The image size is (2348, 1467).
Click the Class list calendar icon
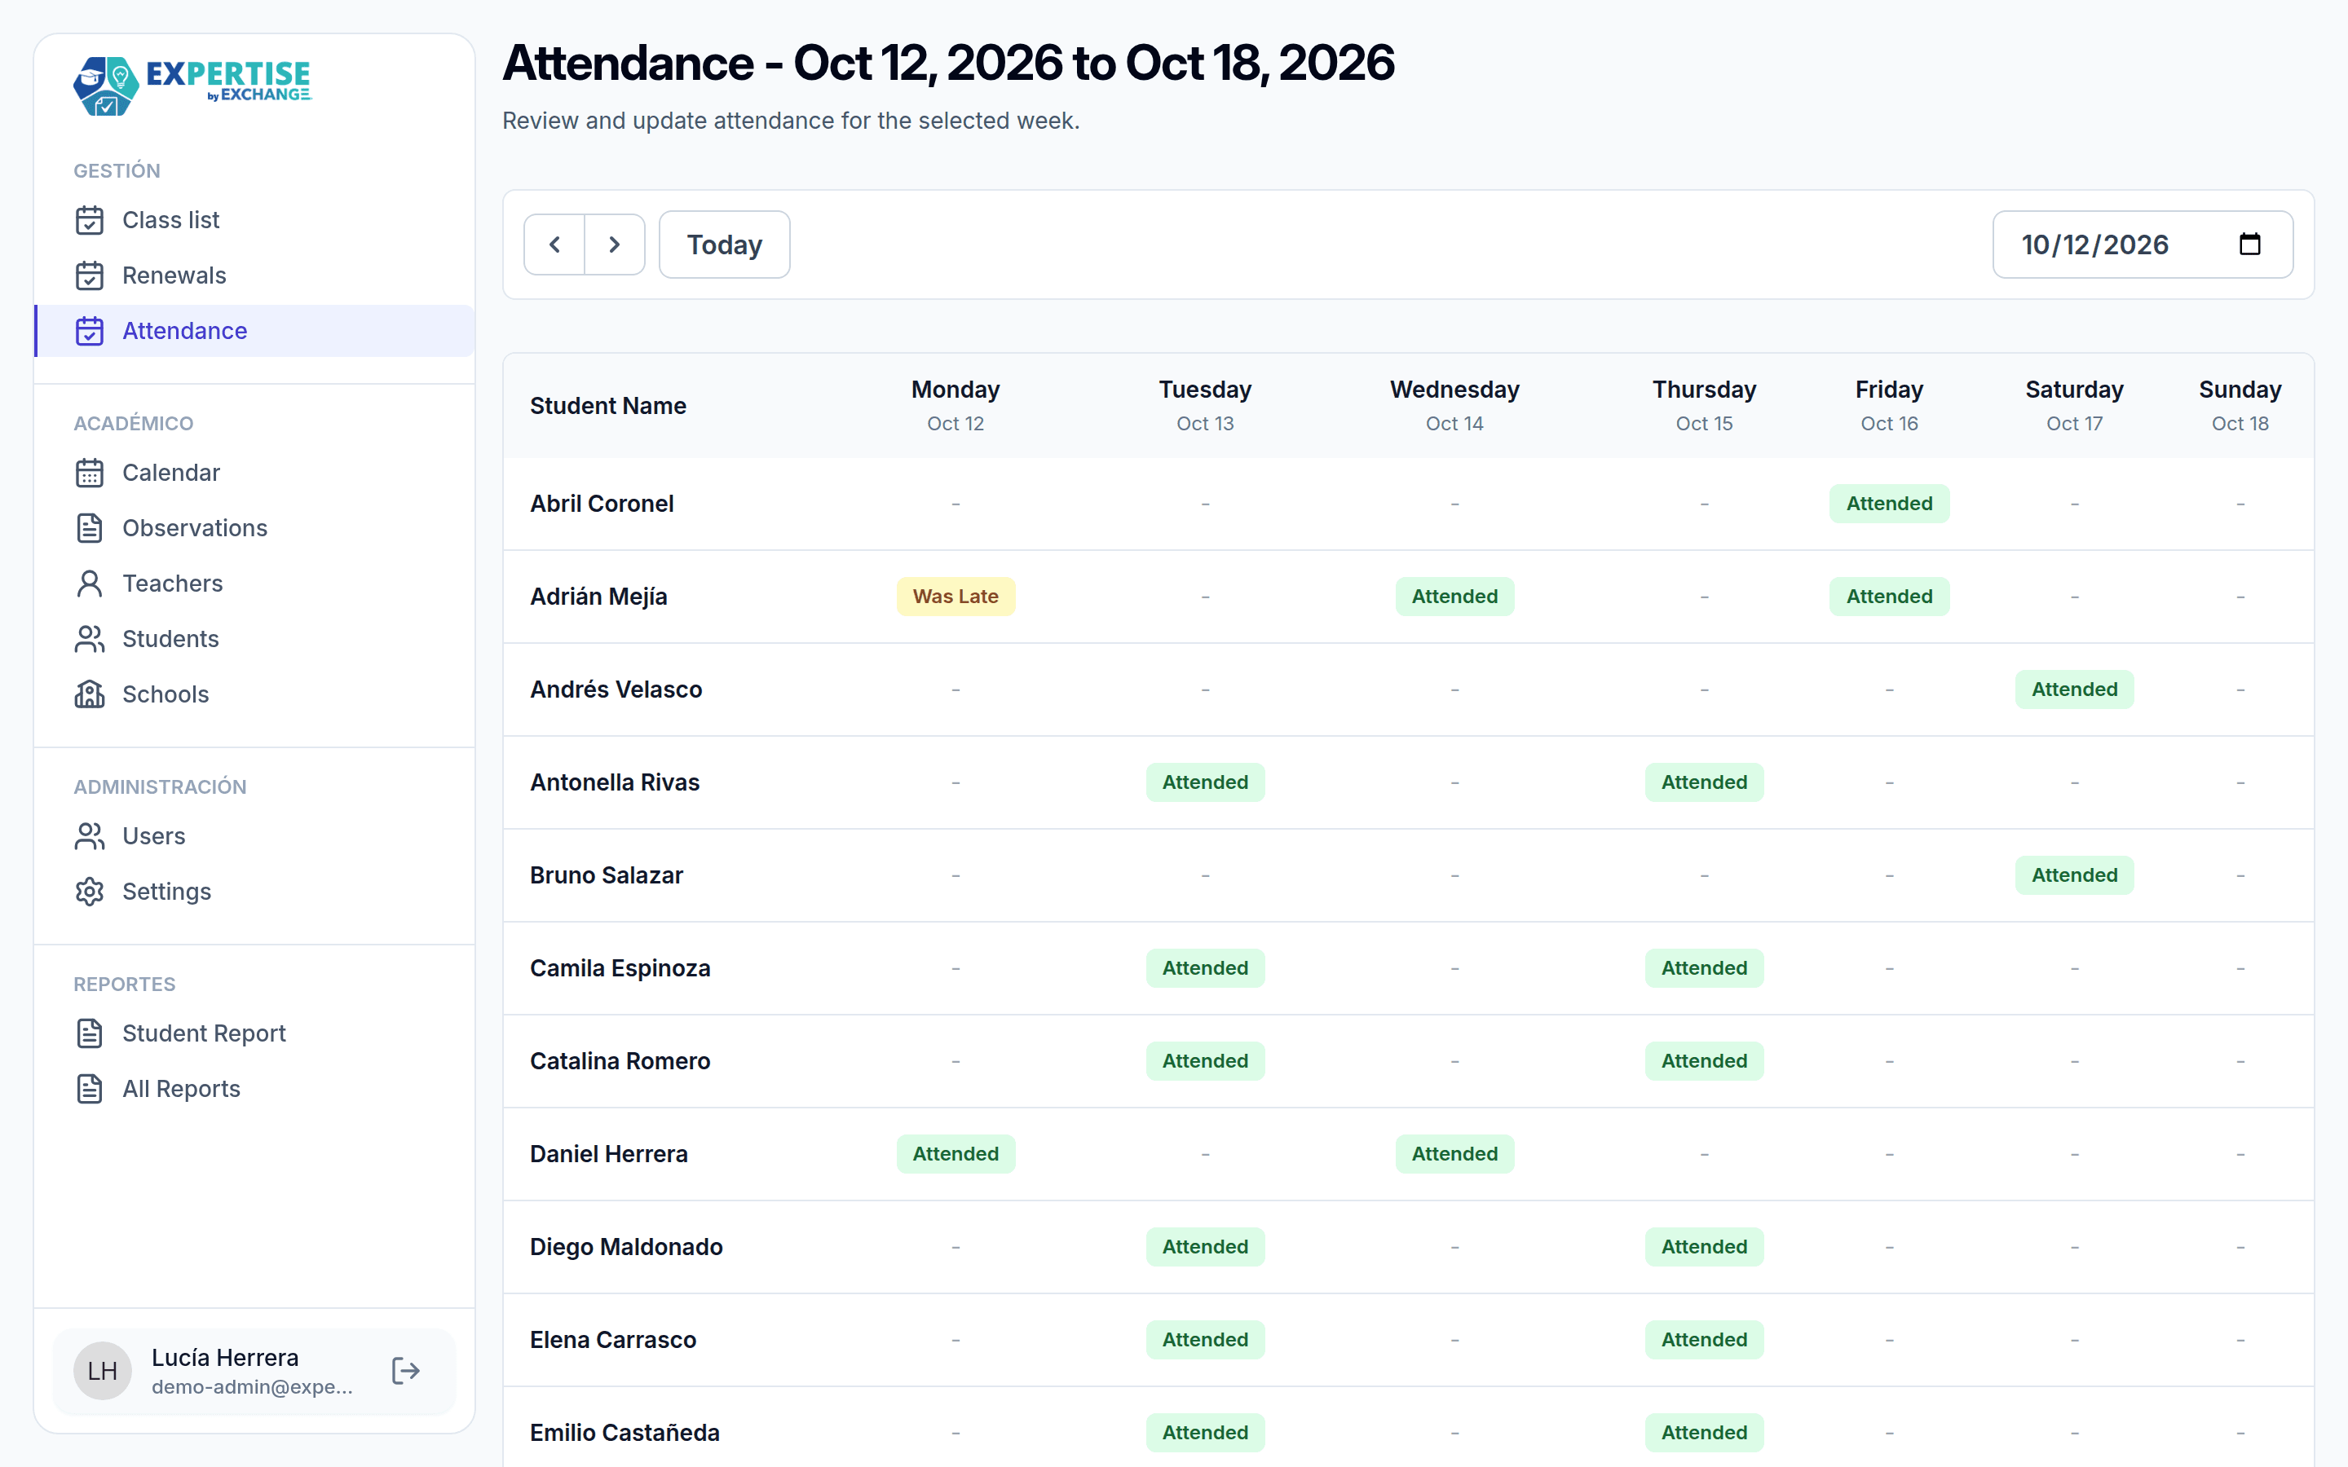(x=89, y=220)
